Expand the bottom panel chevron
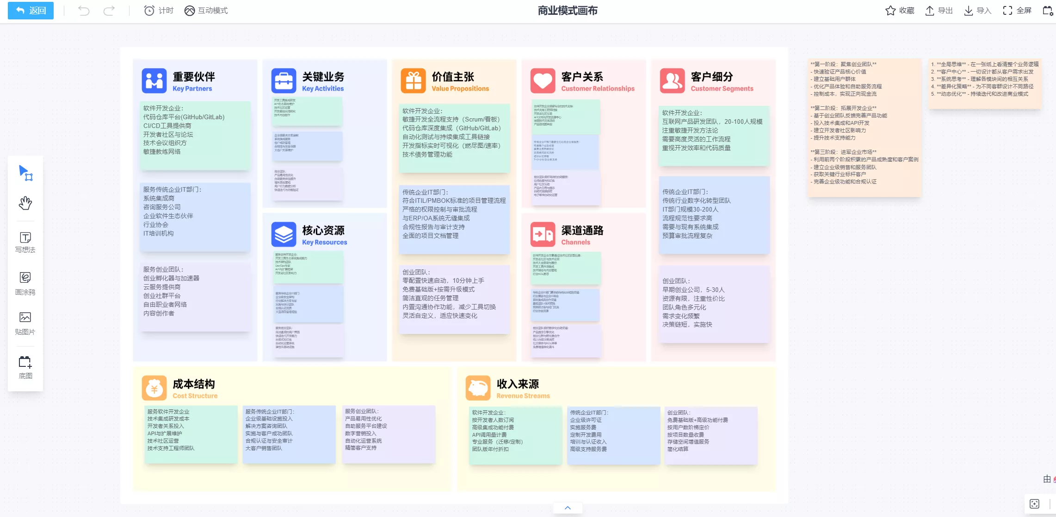The width and height of the screenshot is (1056, 517). (568, 508)
